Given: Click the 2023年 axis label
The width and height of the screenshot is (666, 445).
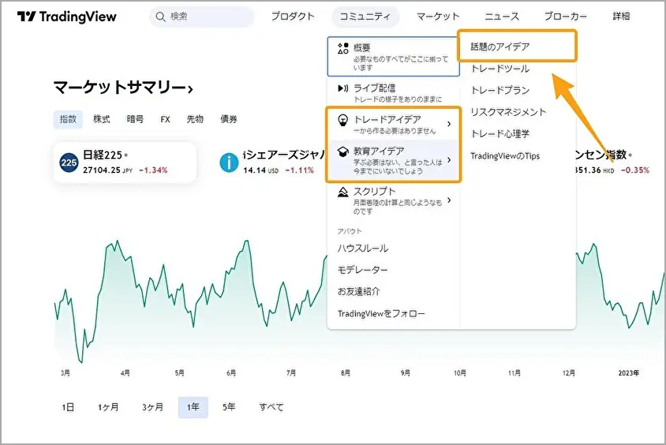Looking at the screenshot, I should tap(629, 373).
